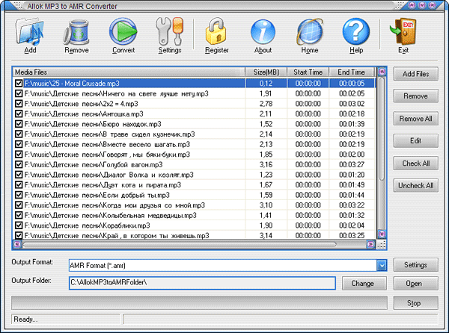Viewport: 449px width, 333px height.
Task: Start conversion with the Convert play icon
Action: tap(123, 32)
